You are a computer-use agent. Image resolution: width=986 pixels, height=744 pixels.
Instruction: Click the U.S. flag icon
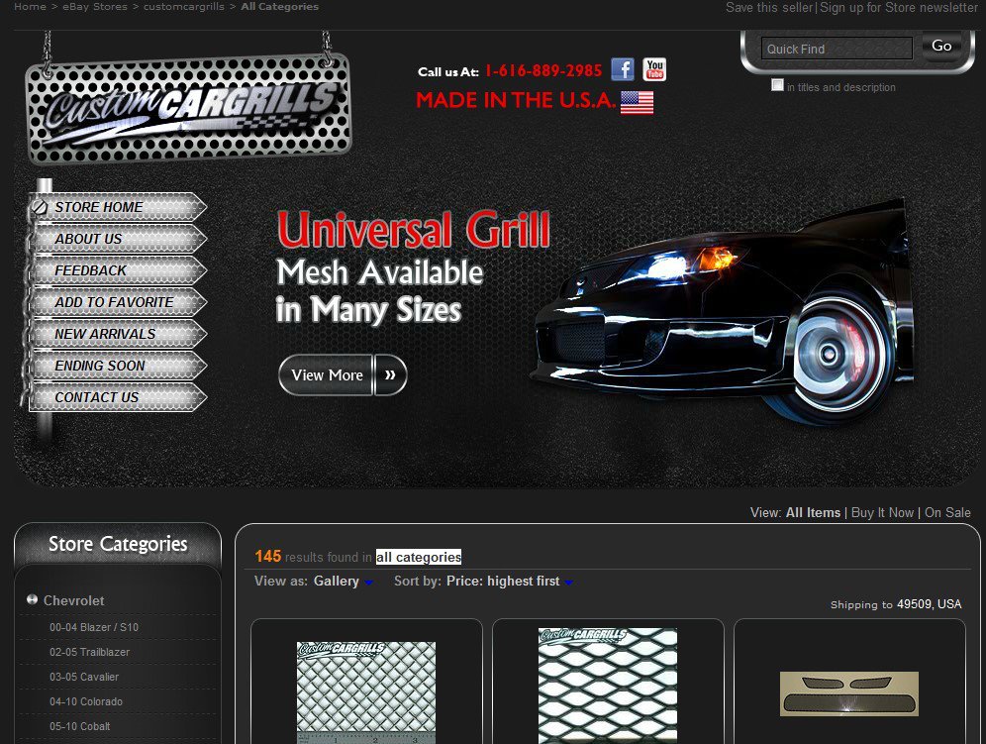[637, 103]
